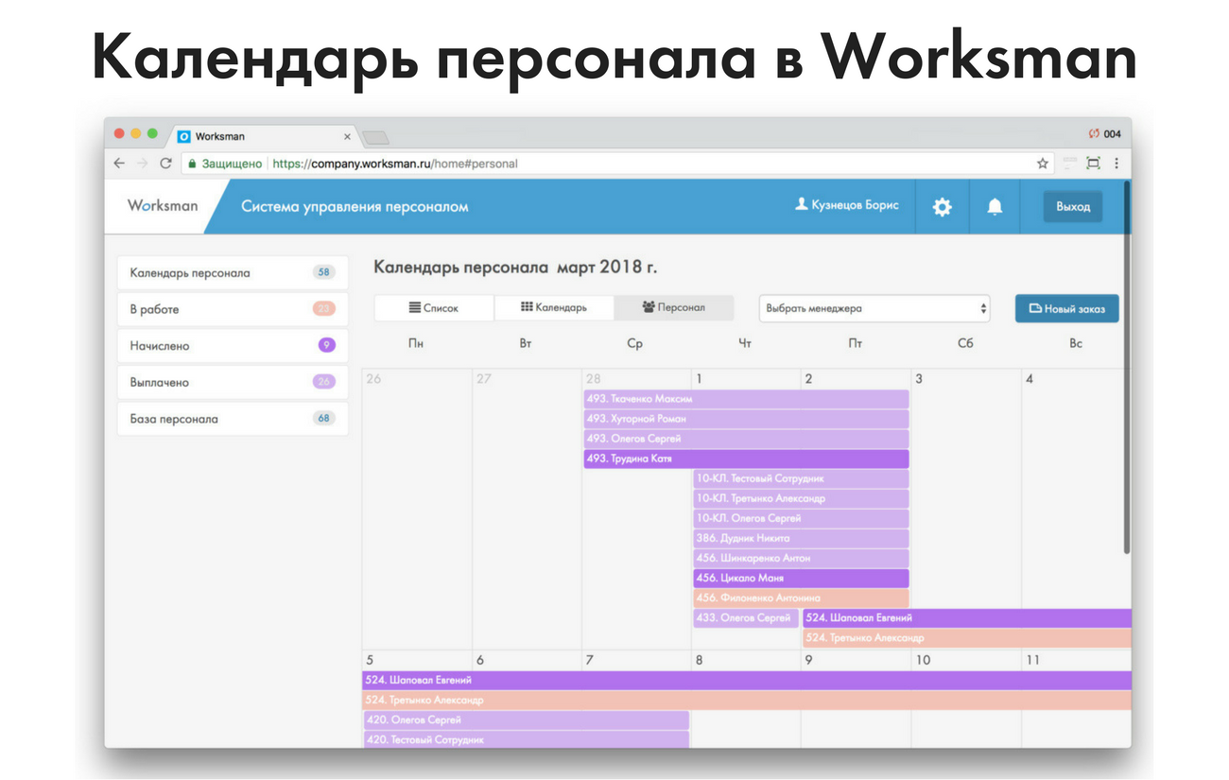This screenshot has width=1229, height=780.
Task: Open event 493. Ткаченко Максим
Action: (x=746, y=399)
